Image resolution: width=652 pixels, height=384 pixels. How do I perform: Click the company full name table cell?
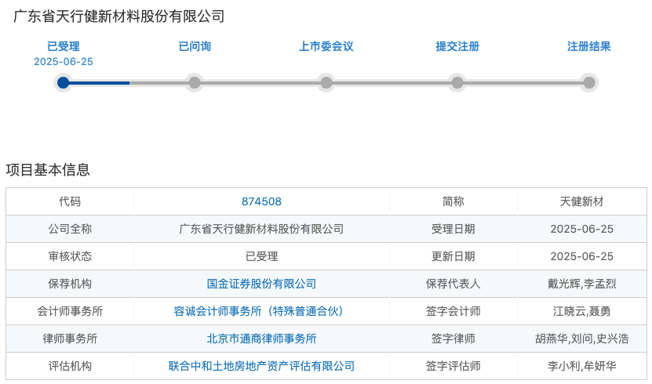click(x=261, y=229)
